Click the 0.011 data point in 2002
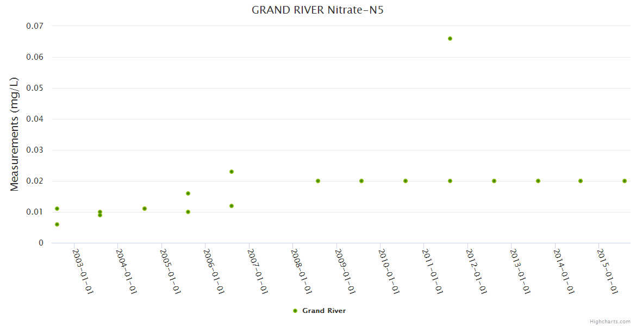Viewport: 636px width, 326px height. pos(57,209)
